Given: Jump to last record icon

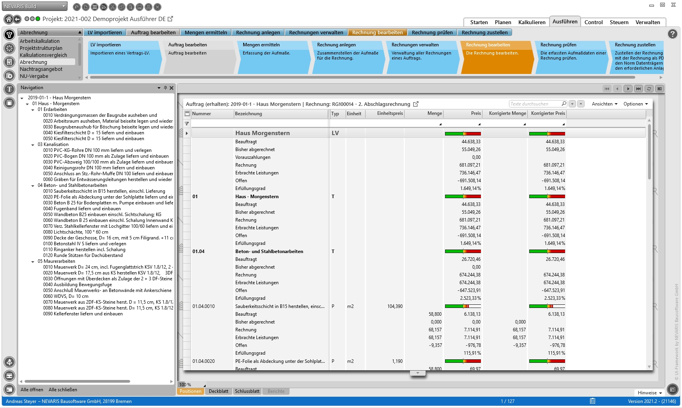Looking at the screenshot, I should click(x=638, y=89).
